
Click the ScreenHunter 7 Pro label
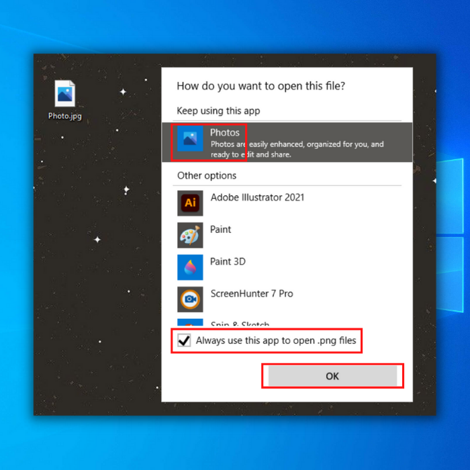pyautogui.click(x=252, y=294)
